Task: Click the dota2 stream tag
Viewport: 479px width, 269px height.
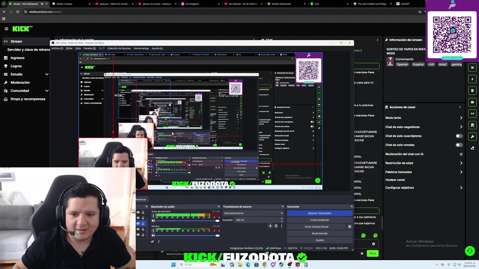Action: coord(443,64)
